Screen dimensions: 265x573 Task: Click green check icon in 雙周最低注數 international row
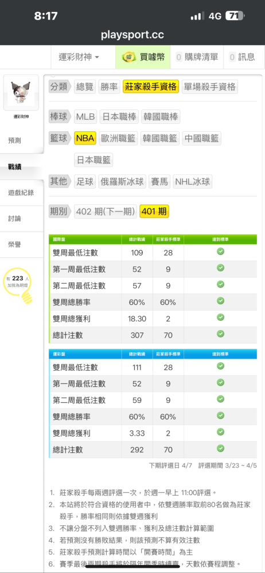point(220,252)
